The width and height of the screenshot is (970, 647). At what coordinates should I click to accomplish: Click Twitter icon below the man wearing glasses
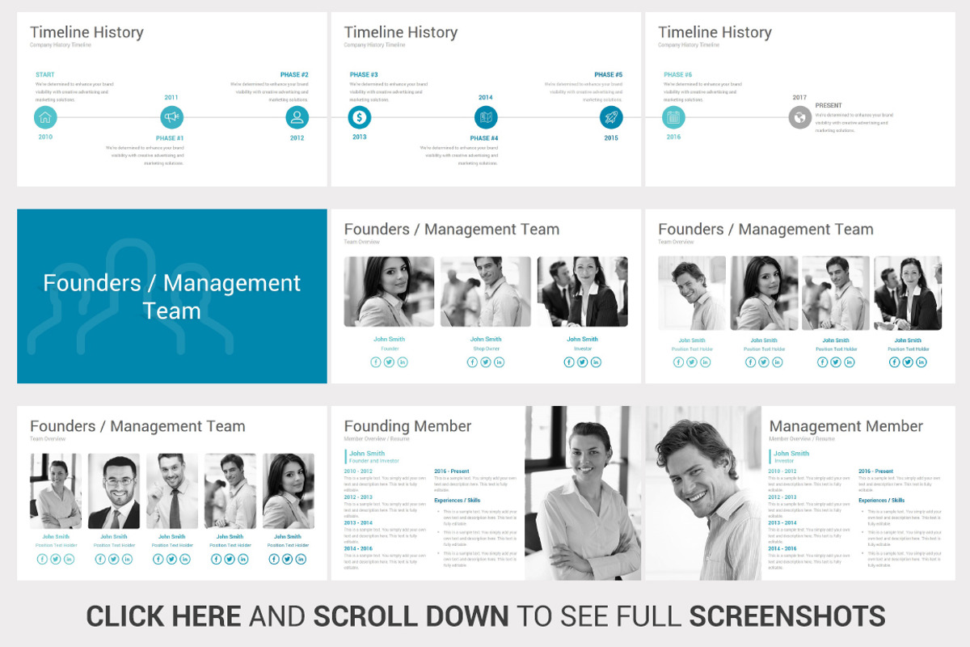[x=113, y=559]
